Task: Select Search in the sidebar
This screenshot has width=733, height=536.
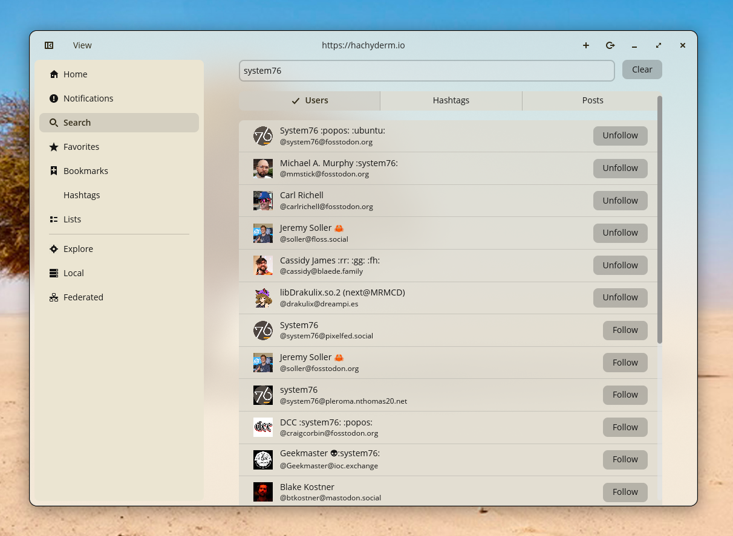Action: (119, 123)
